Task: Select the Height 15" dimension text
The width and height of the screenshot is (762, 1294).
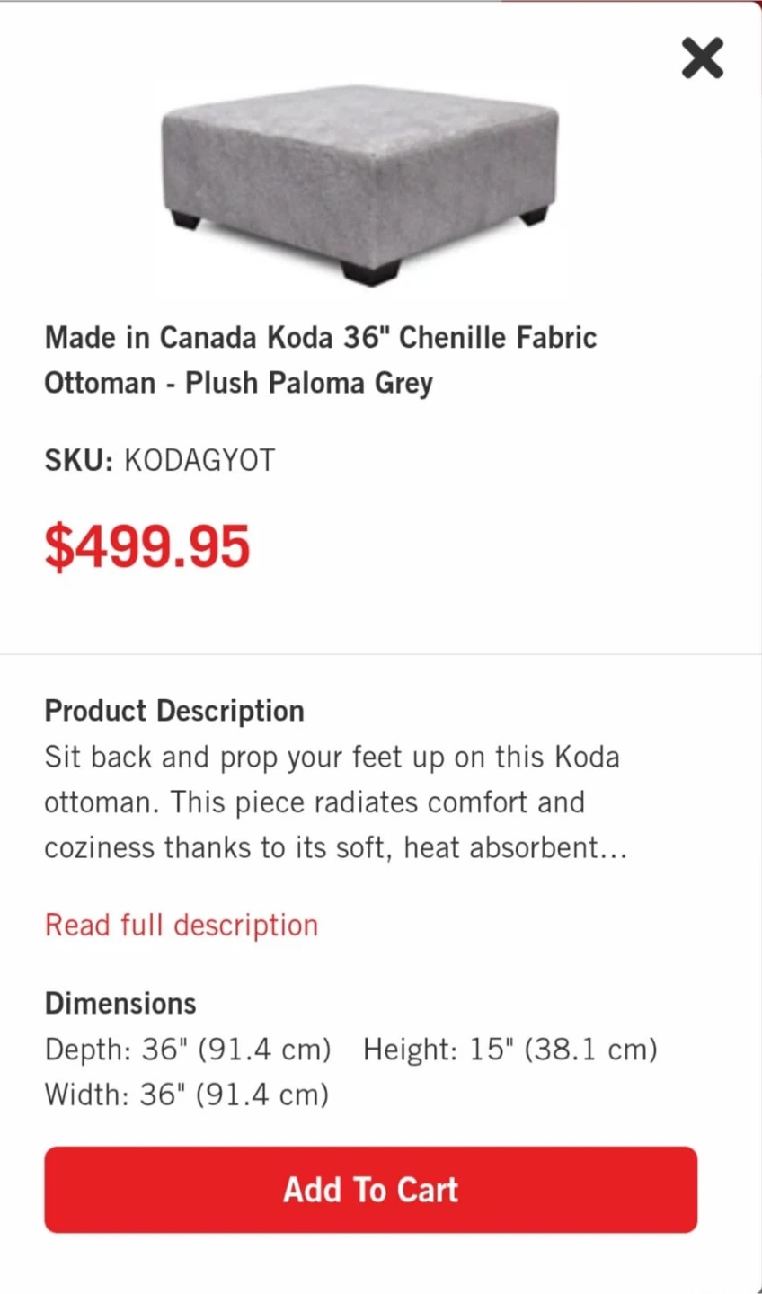Action: point(509,1049)
